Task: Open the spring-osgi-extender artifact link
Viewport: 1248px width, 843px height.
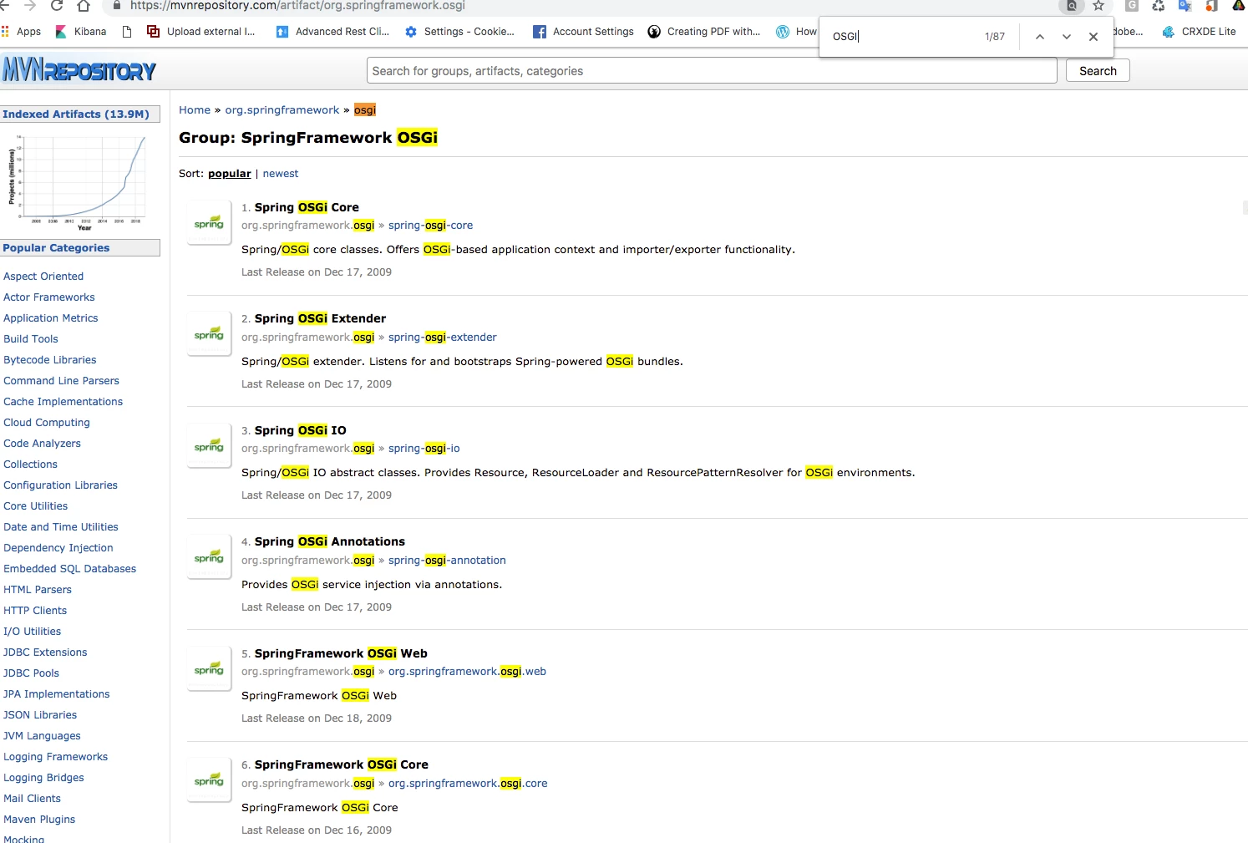Action: point(442,338)
